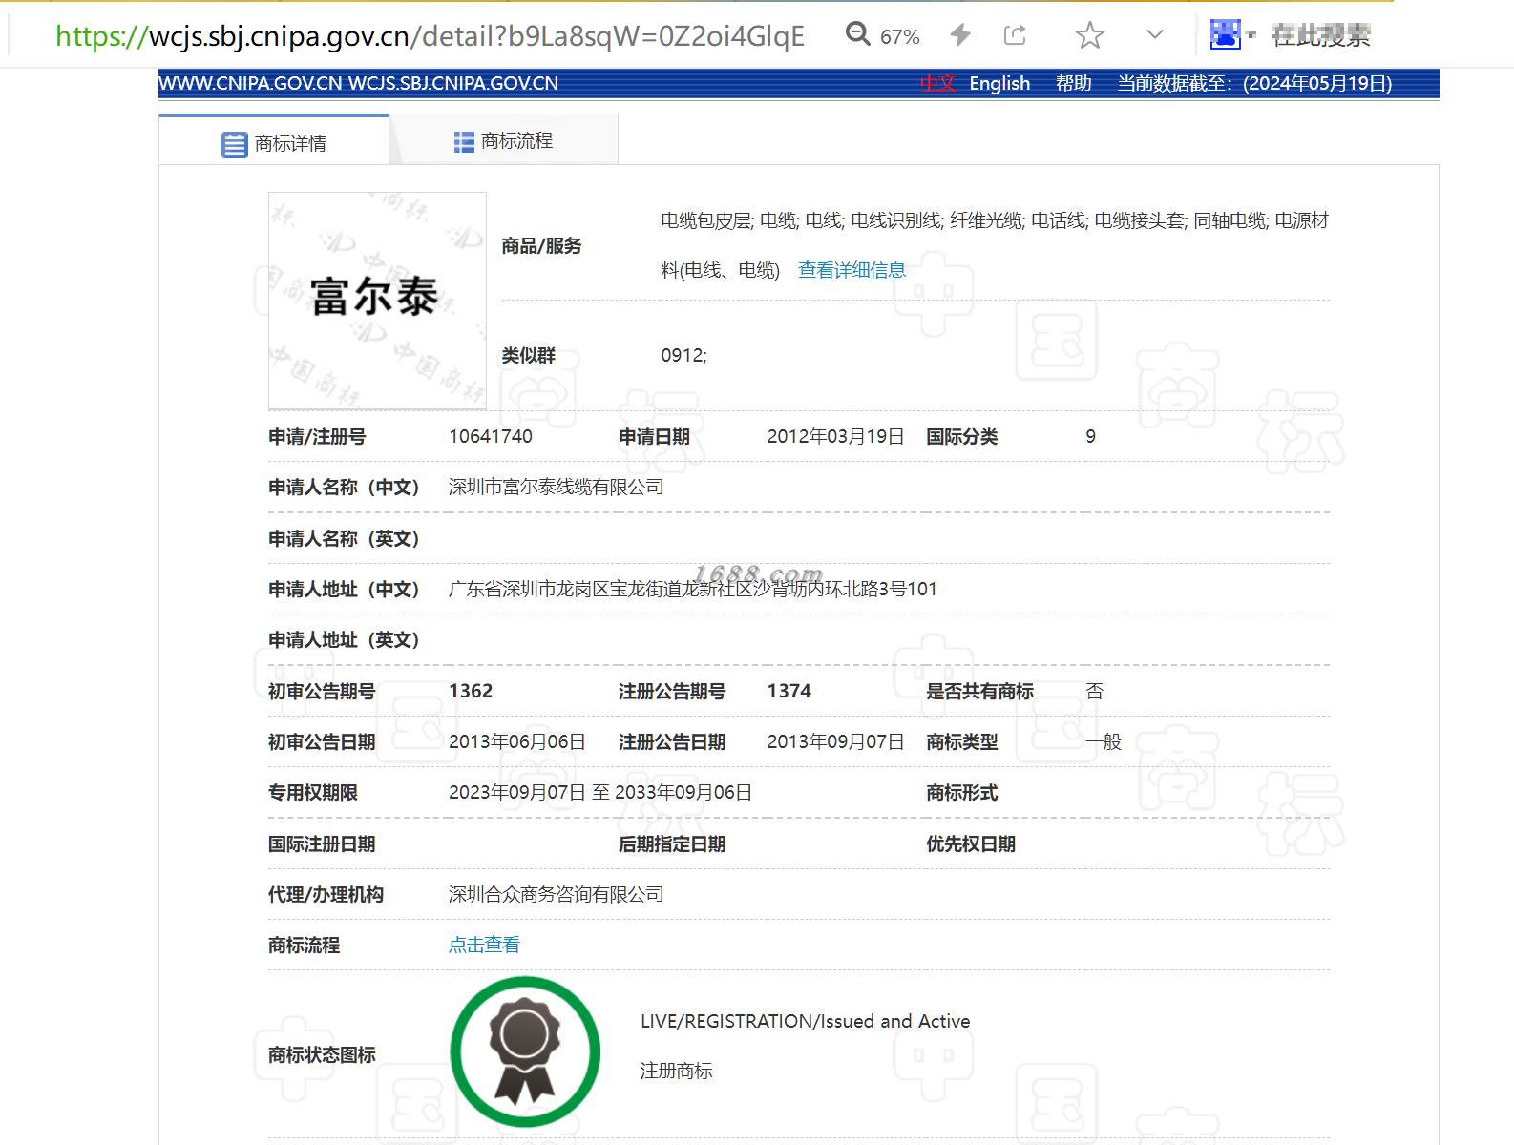
Task: Click the lightning speed-mode icon
Action: (x=960, y=35)
